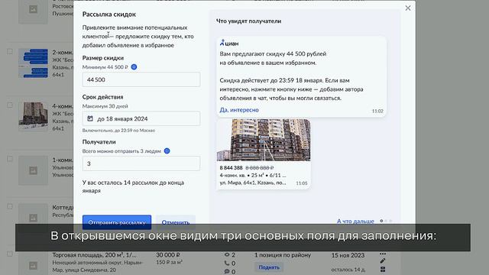489x275 pixels.
Task: Open info tooltip next to minimum discount
Action: click(134, 67)
